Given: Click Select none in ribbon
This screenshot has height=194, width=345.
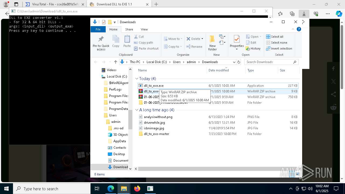Looking at the screenshot, I should pyautogui.click(x=277, y=43).
